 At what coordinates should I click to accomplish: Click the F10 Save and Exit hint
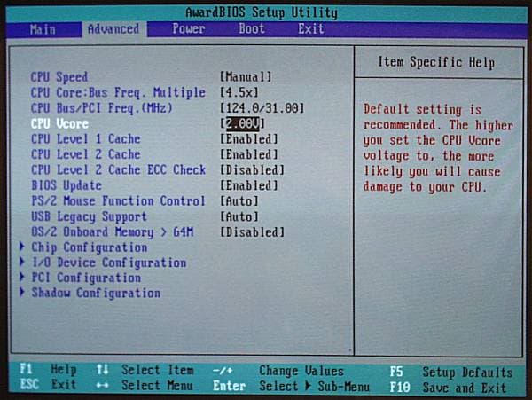point(448,388)
